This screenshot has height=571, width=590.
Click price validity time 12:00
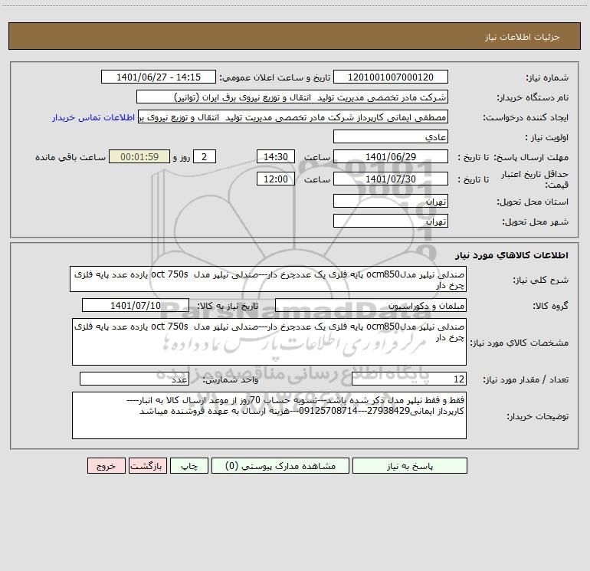pos(275,179)
